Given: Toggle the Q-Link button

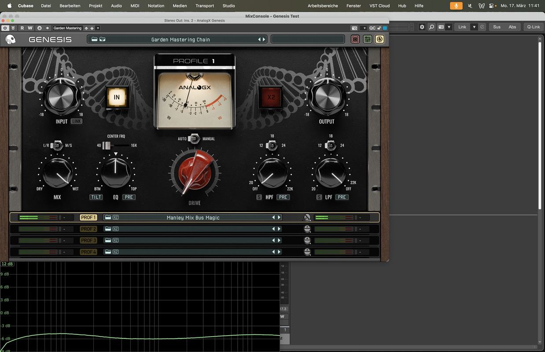Looking at the screenshot, I should [x=534, y=27].
